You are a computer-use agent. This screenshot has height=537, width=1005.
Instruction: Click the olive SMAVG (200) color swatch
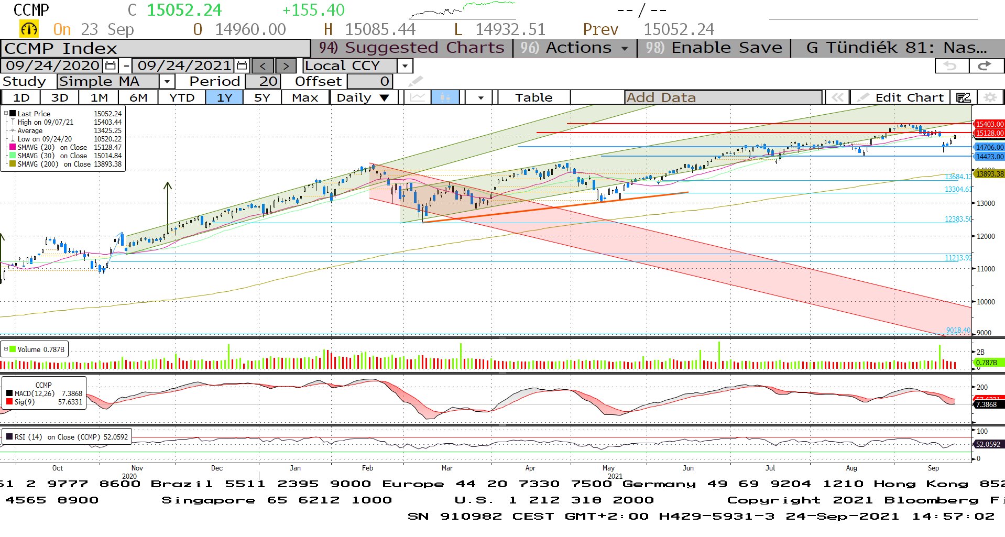13,164
